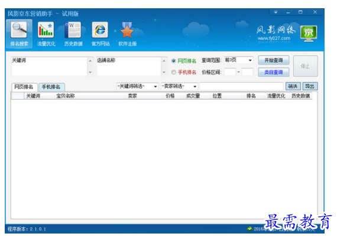Click the green 京 monitor logo icon
Image resolution: width=337 pixels, height=240 pixels.
pos(309,34)
